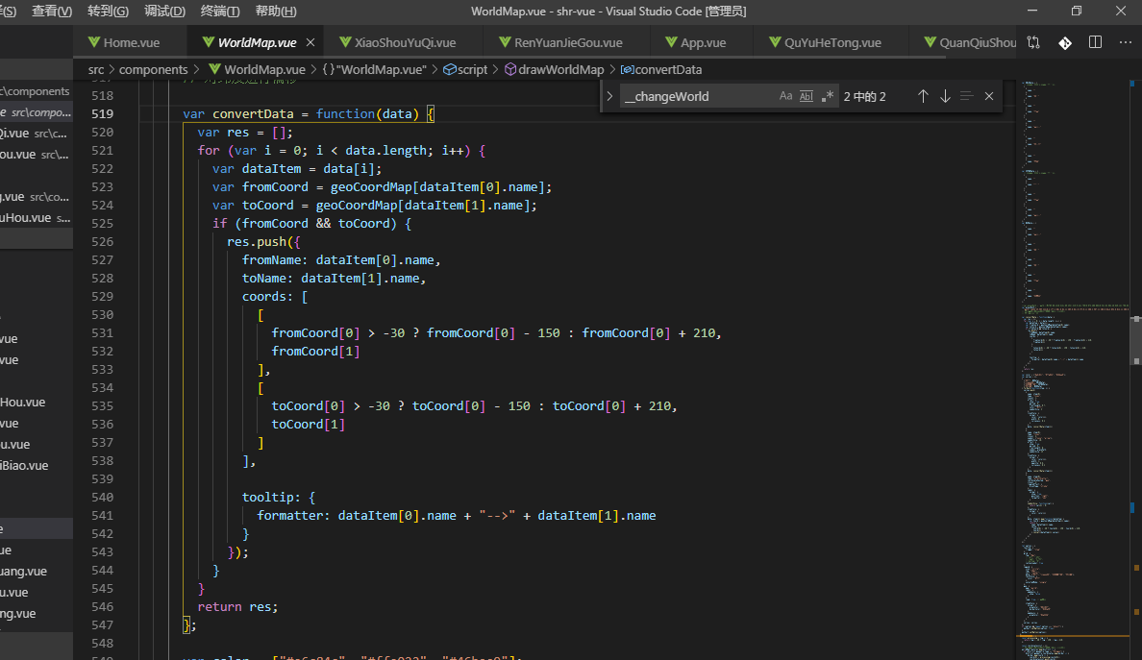Open the 查看(V) menu
Image resolution: width=1142 pixels, height=660 pixels.
pos(52,11)
